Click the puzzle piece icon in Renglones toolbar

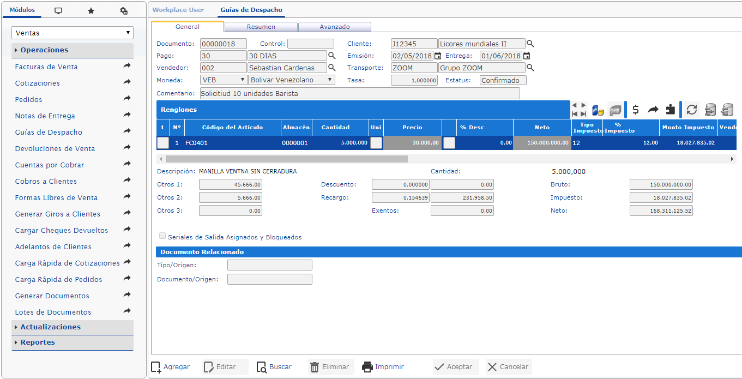pyautogui.click(x=671, y=110)
